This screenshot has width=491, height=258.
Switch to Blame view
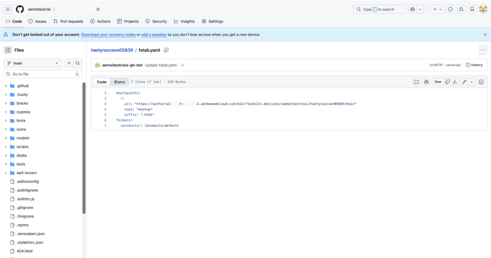coord(119,82)
